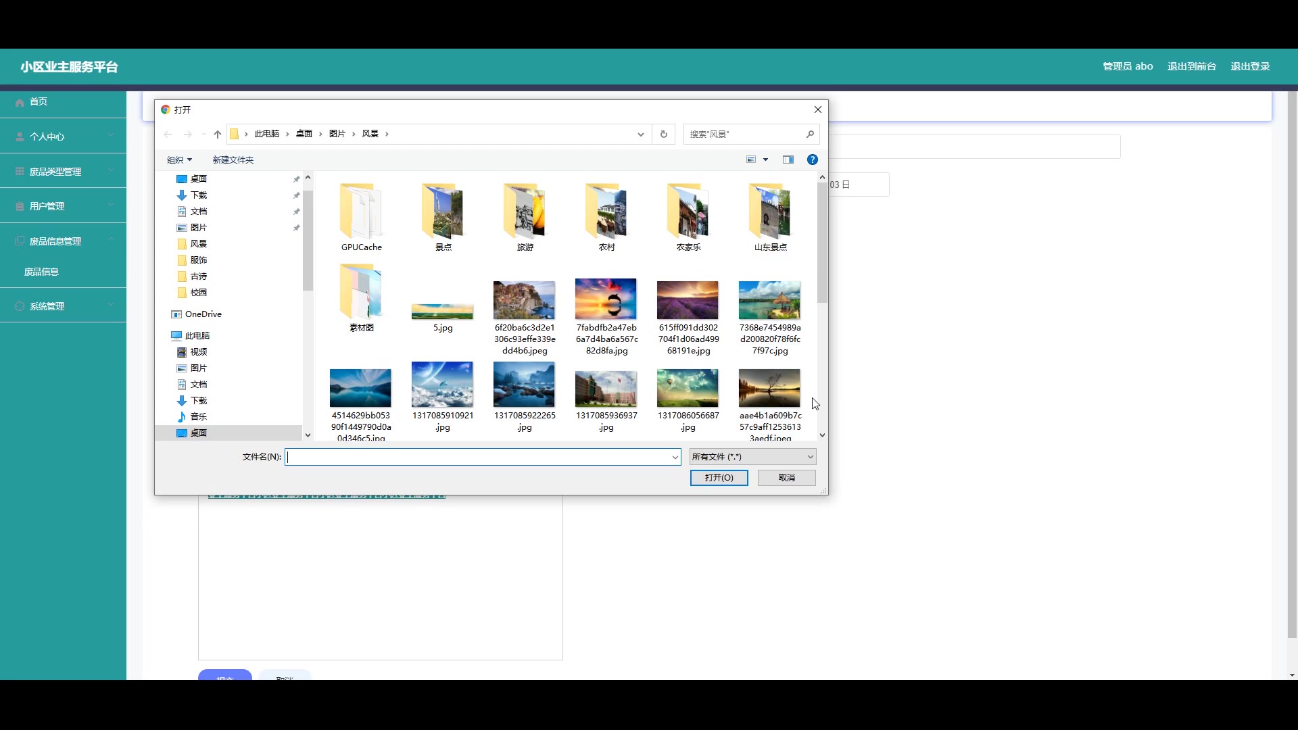Open the GPUCache folder

pos(362,218)
